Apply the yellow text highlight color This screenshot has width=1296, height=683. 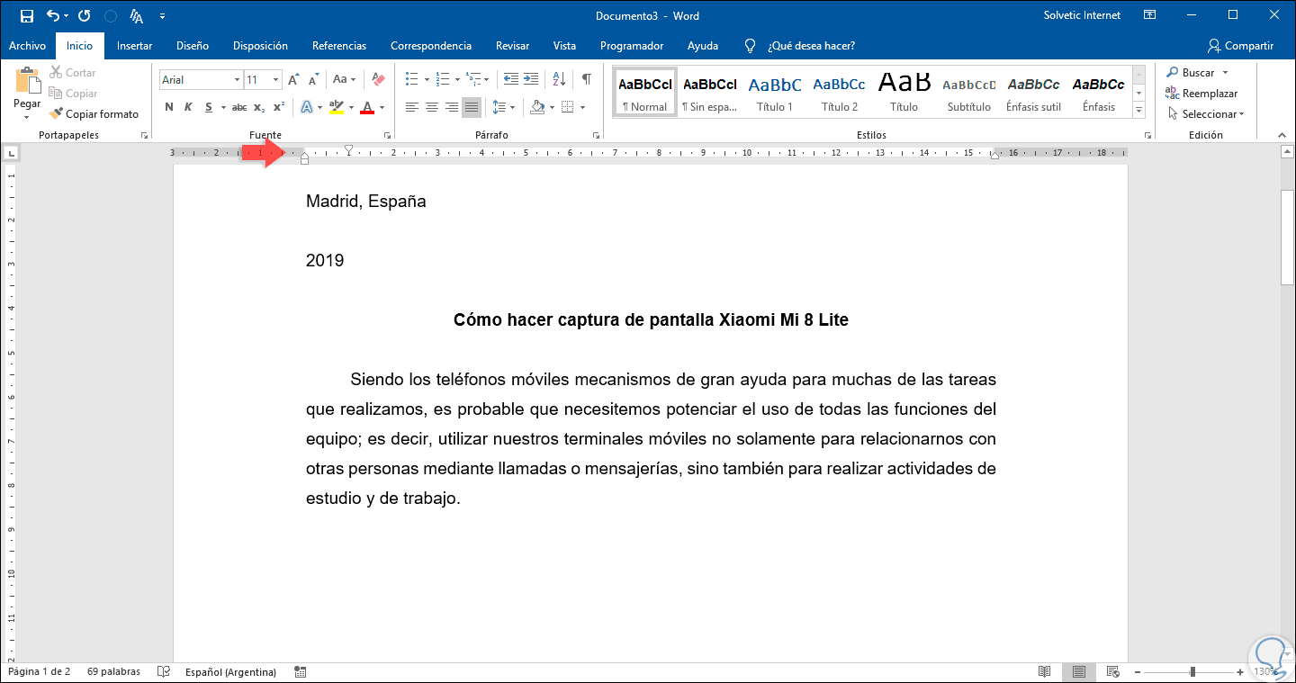[x=337, y=107]
